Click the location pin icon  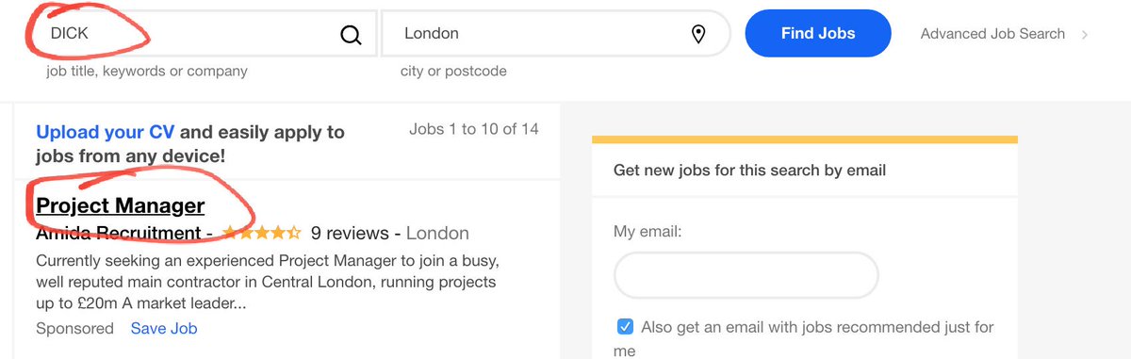click(698, 35)
